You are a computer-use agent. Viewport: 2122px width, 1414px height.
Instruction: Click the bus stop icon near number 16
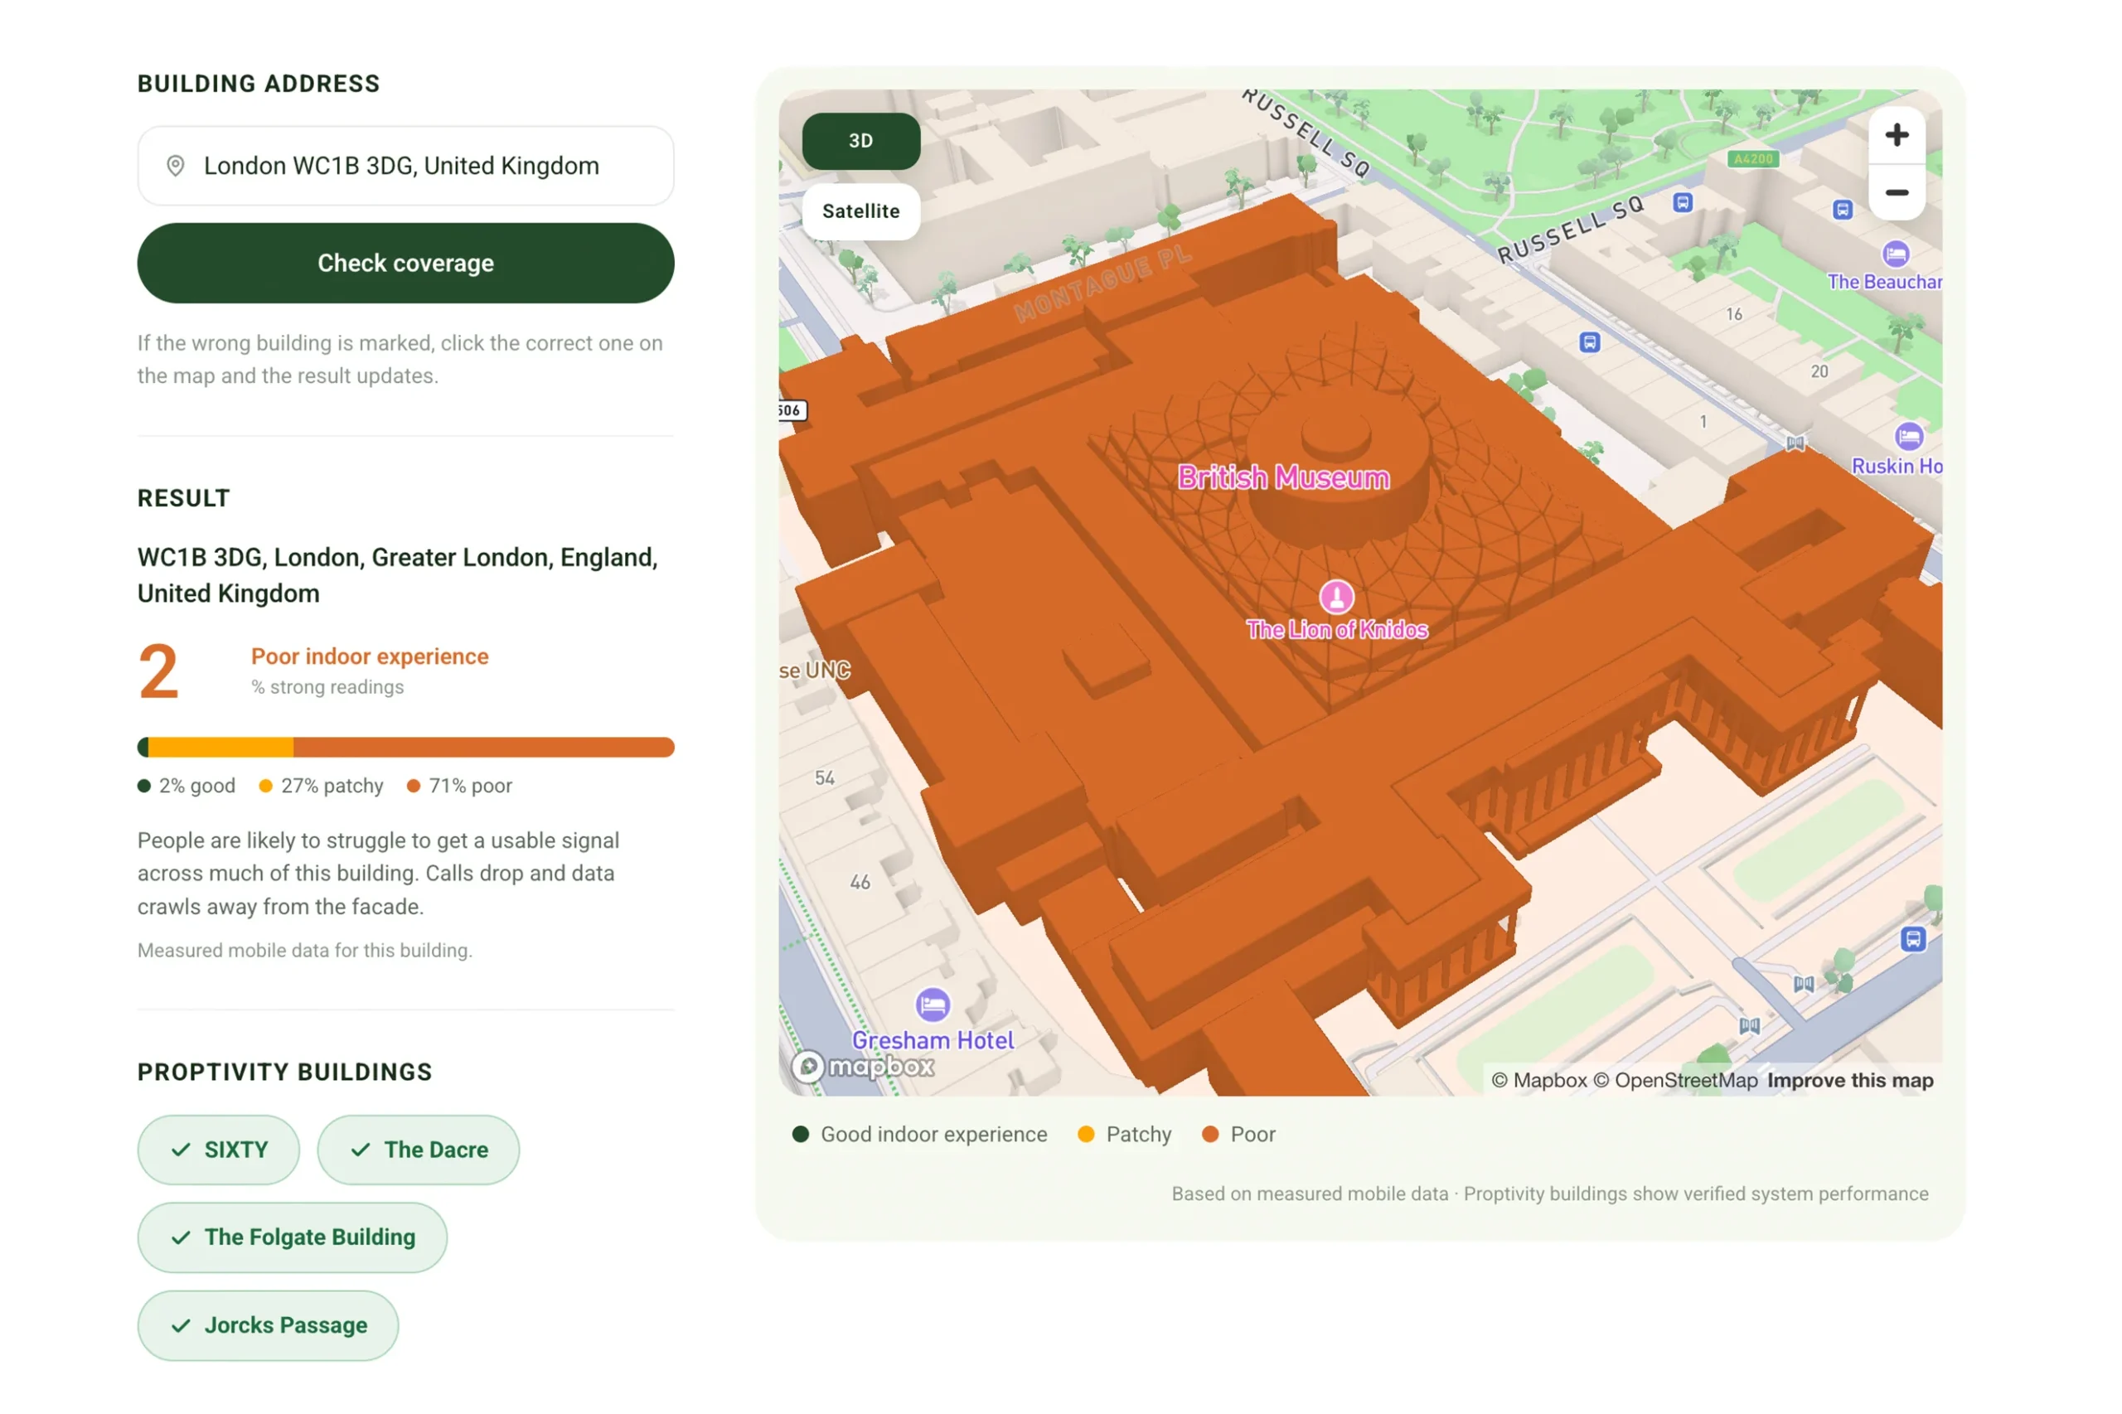pos(1588,341)
